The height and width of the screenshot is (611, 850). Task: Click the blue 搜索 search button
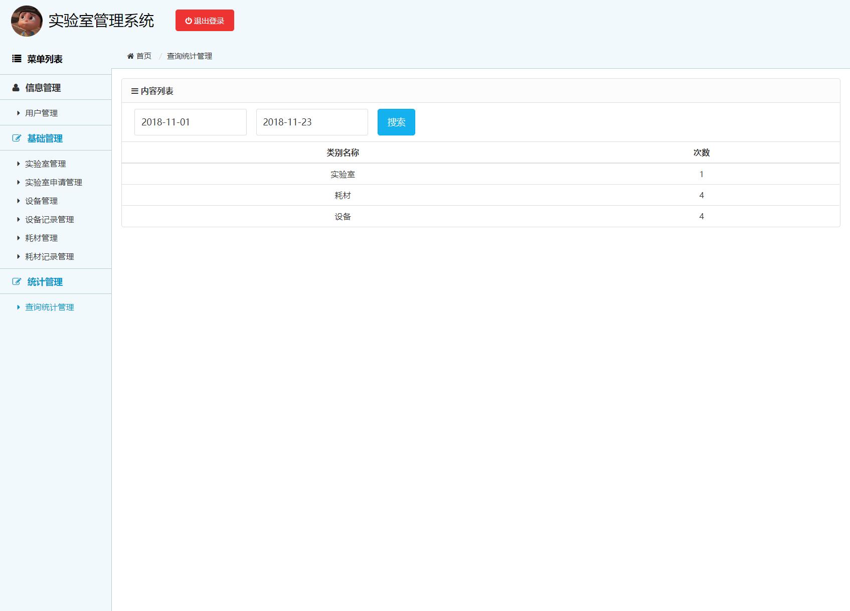(x=396, y=122)
